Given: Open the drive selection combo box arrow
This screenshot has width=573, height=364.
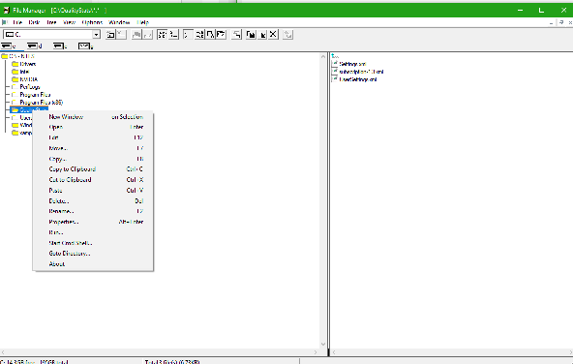Looking at the screenshot, I should point(96,35).
